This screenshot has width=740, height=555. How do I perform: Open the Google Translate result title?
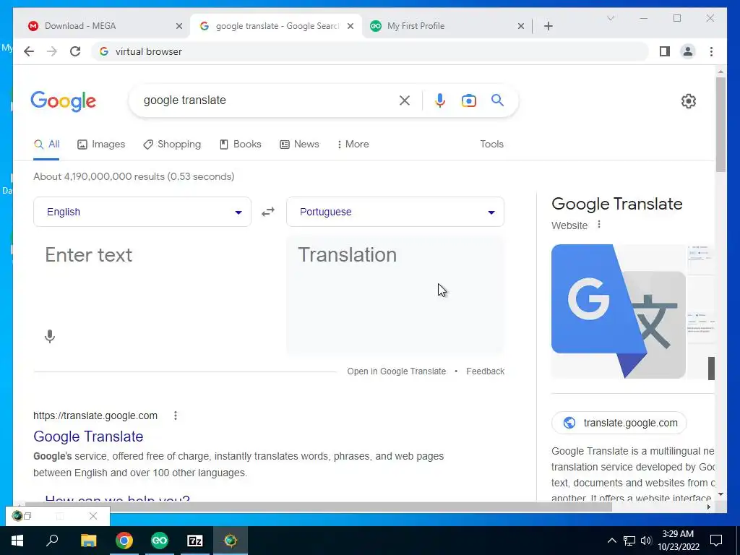tap(88, 436)
